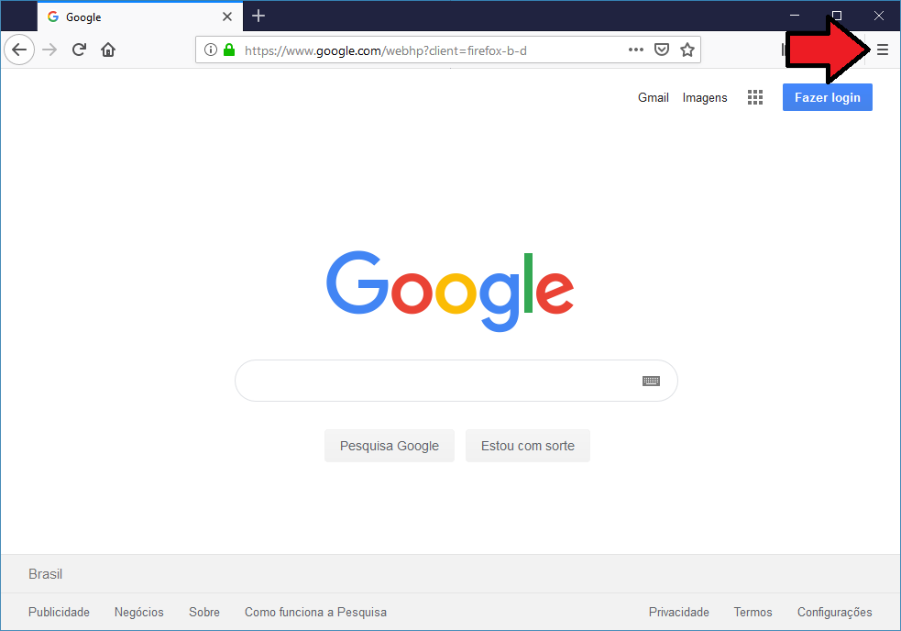Minimize the Firefox window

point(795,16)
